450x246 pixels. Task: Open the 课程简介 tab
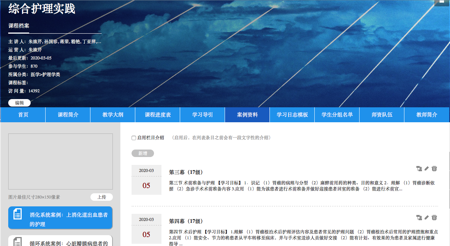pyautogui.click(x=68, y=115)
